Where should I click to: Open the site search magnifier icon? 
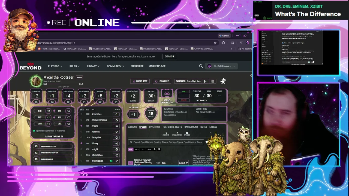point(201,66)
